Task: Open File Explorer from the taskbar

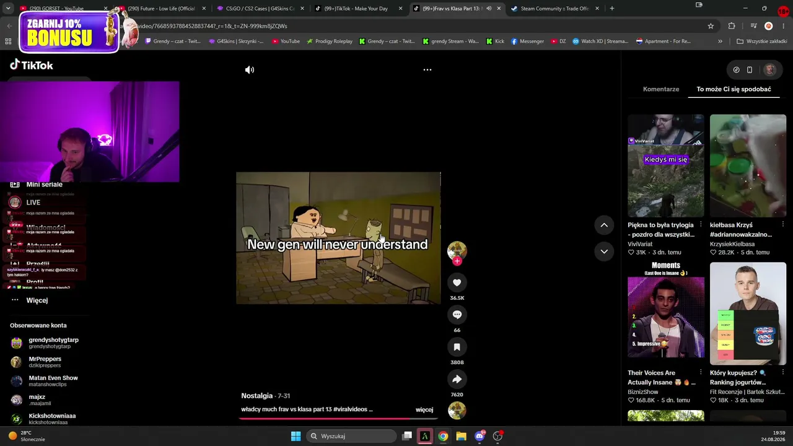Action: [x=461, y=436]
